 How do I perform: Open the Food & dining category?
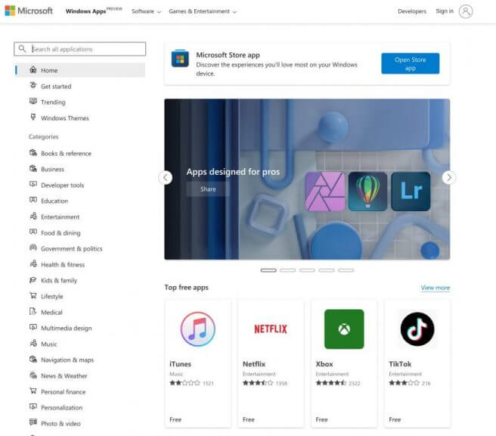point(60,233)
